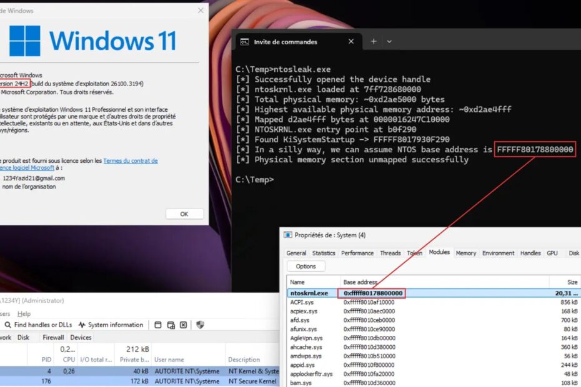The width and height of the screenshot is (581, 387).
Task: Click the Find handles or DLLs search button
Action: (x=38, y=325)
